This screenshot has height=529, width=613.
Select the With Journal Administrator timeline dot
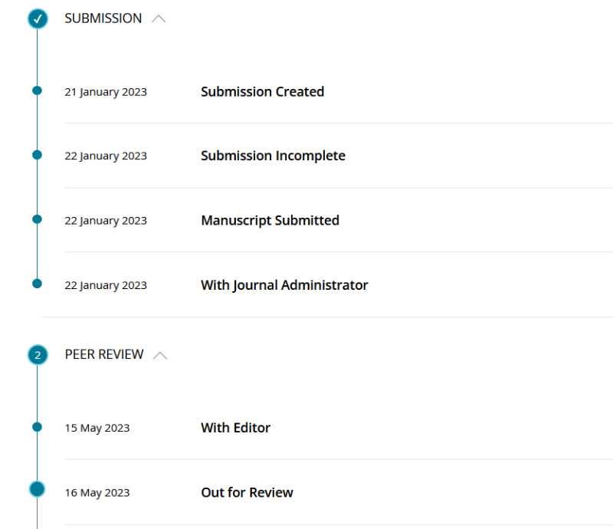pyautogui.click(x=37, y=283)
